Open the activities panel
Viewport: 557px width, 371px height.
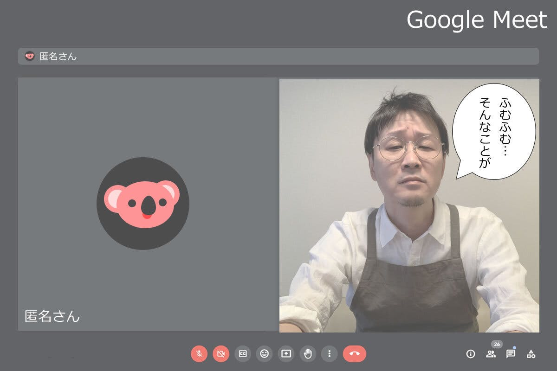[x=531, y=354]
